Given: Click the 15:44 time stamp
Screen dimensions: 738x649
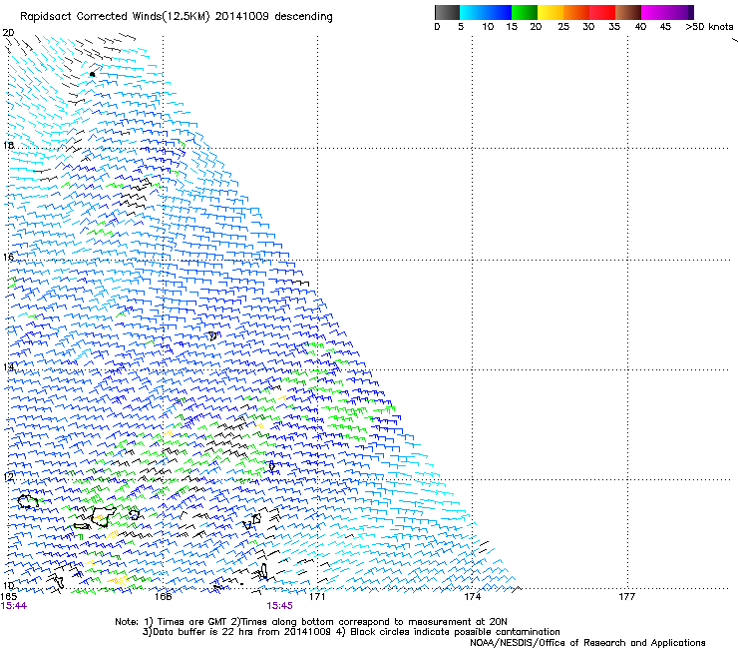Looking at the screenshot, I should (14, 606).
